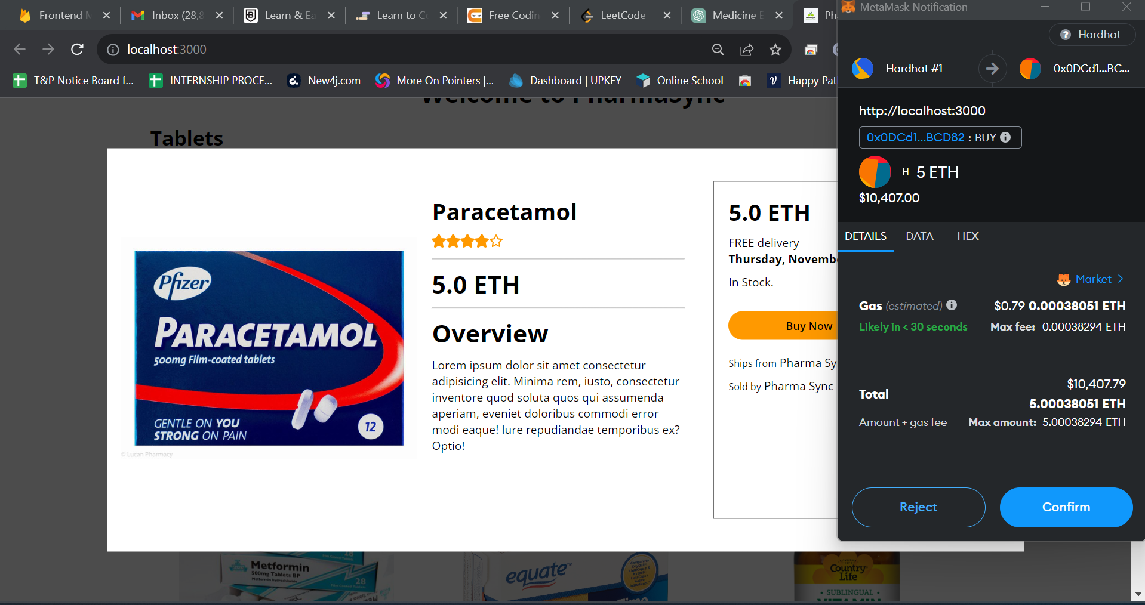Click the recipient 0x0DCd1 account avatar

click(x=1030, y=69)
